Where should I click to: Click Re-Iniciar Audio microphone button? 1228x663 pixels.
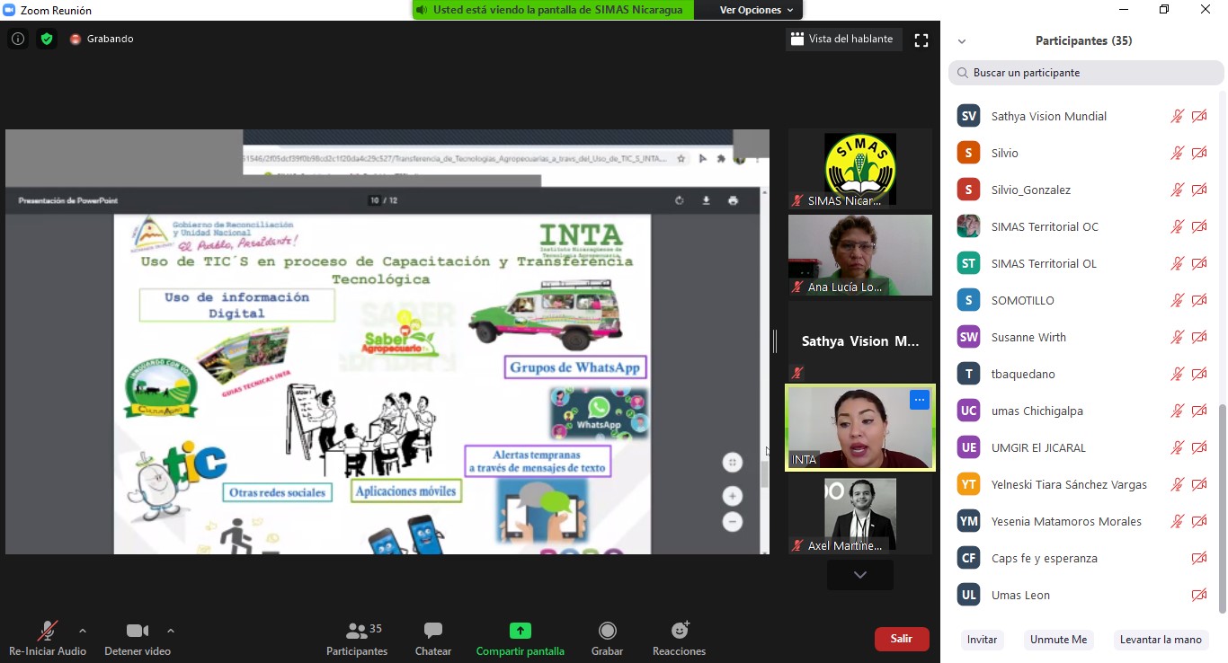click(x=48, y=639)
